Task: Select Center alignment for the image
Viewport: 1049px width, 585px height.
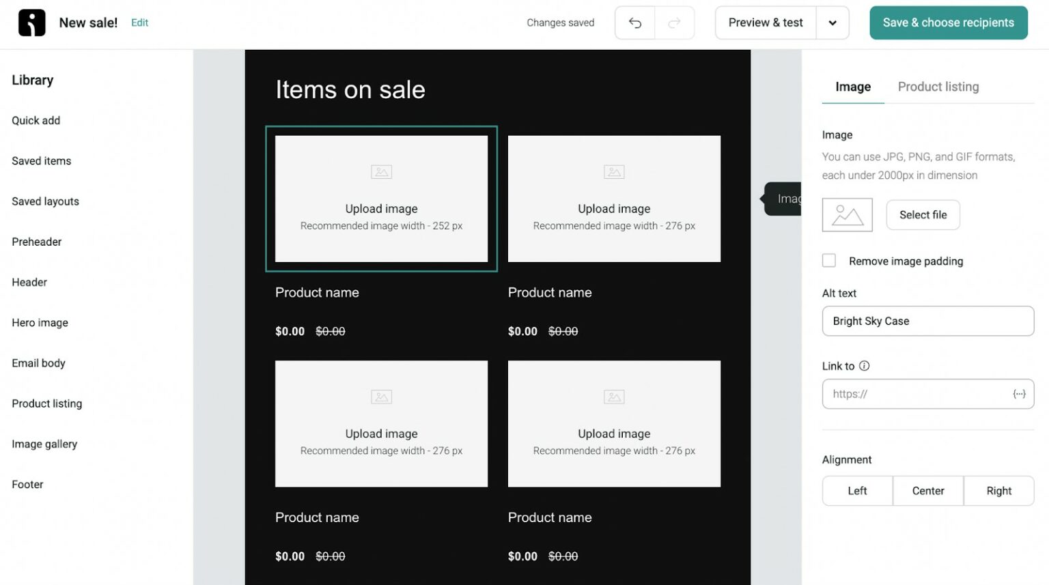Action: click(927, 491)
